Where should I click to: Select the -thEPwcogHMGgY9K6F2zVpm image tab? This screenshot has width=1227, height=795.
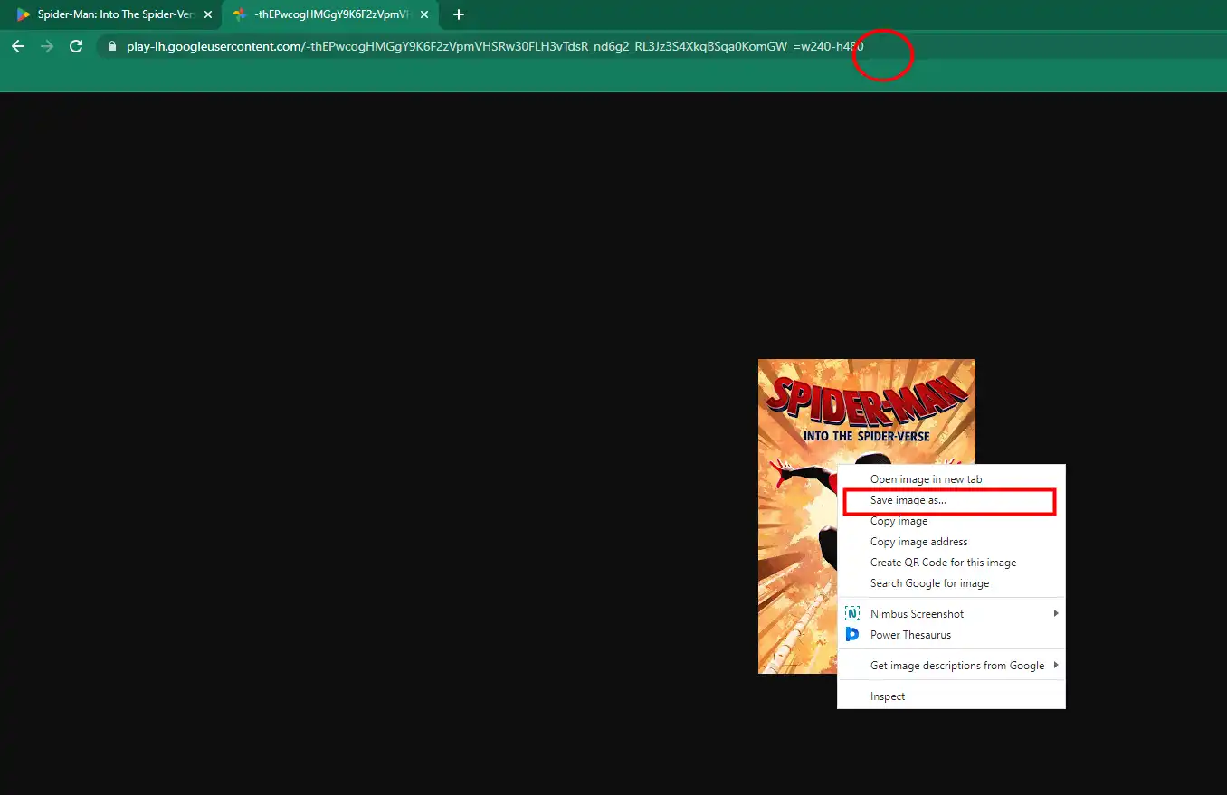(330, 15)
